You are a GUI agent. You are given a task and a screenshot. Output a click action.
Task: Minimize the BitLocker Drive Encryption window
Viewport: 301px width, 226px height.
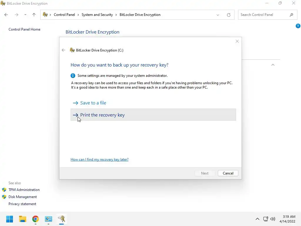pyautogui.click(x=267, y=3)
